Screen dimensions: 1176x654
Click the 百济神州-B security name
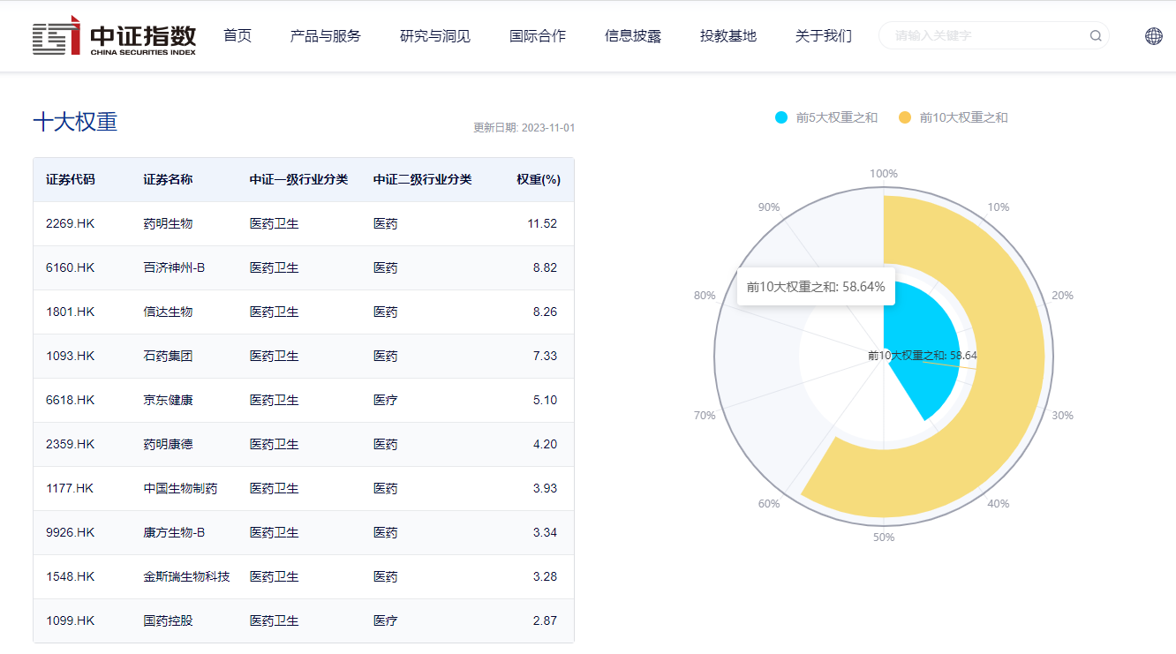click(174, 268)
